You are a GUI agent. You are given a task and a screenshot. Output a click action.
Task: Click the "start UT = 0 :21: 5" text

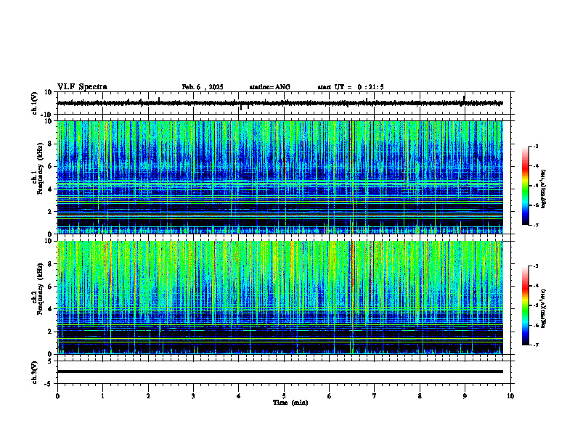pyautogui.click(x=351, y=87)
